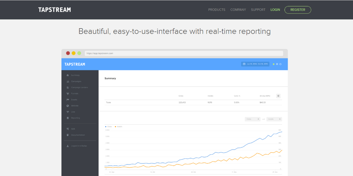Click the Summary home icon in sidebar
The height and width of the screenshot is (176, 353).
tap(67, 75)
